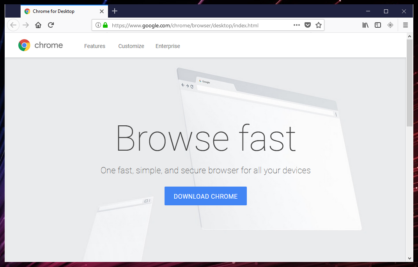Go back to the previous page
The width and height of the screenshot is (418, 267).
(x=13, y=25)
